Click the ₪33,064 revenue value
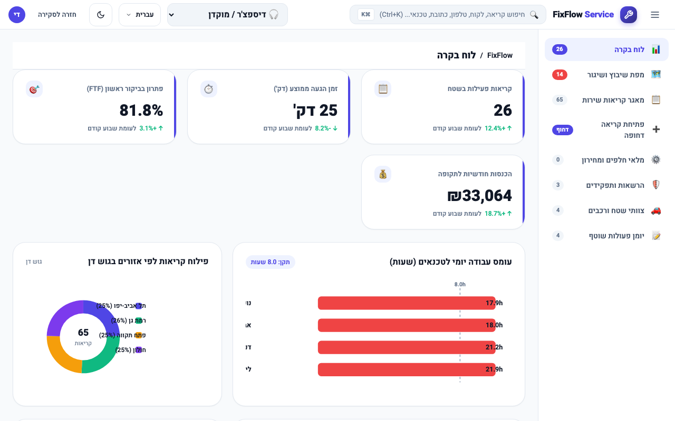The height and width of the screenshot is (421, 675). coord(479,196)
